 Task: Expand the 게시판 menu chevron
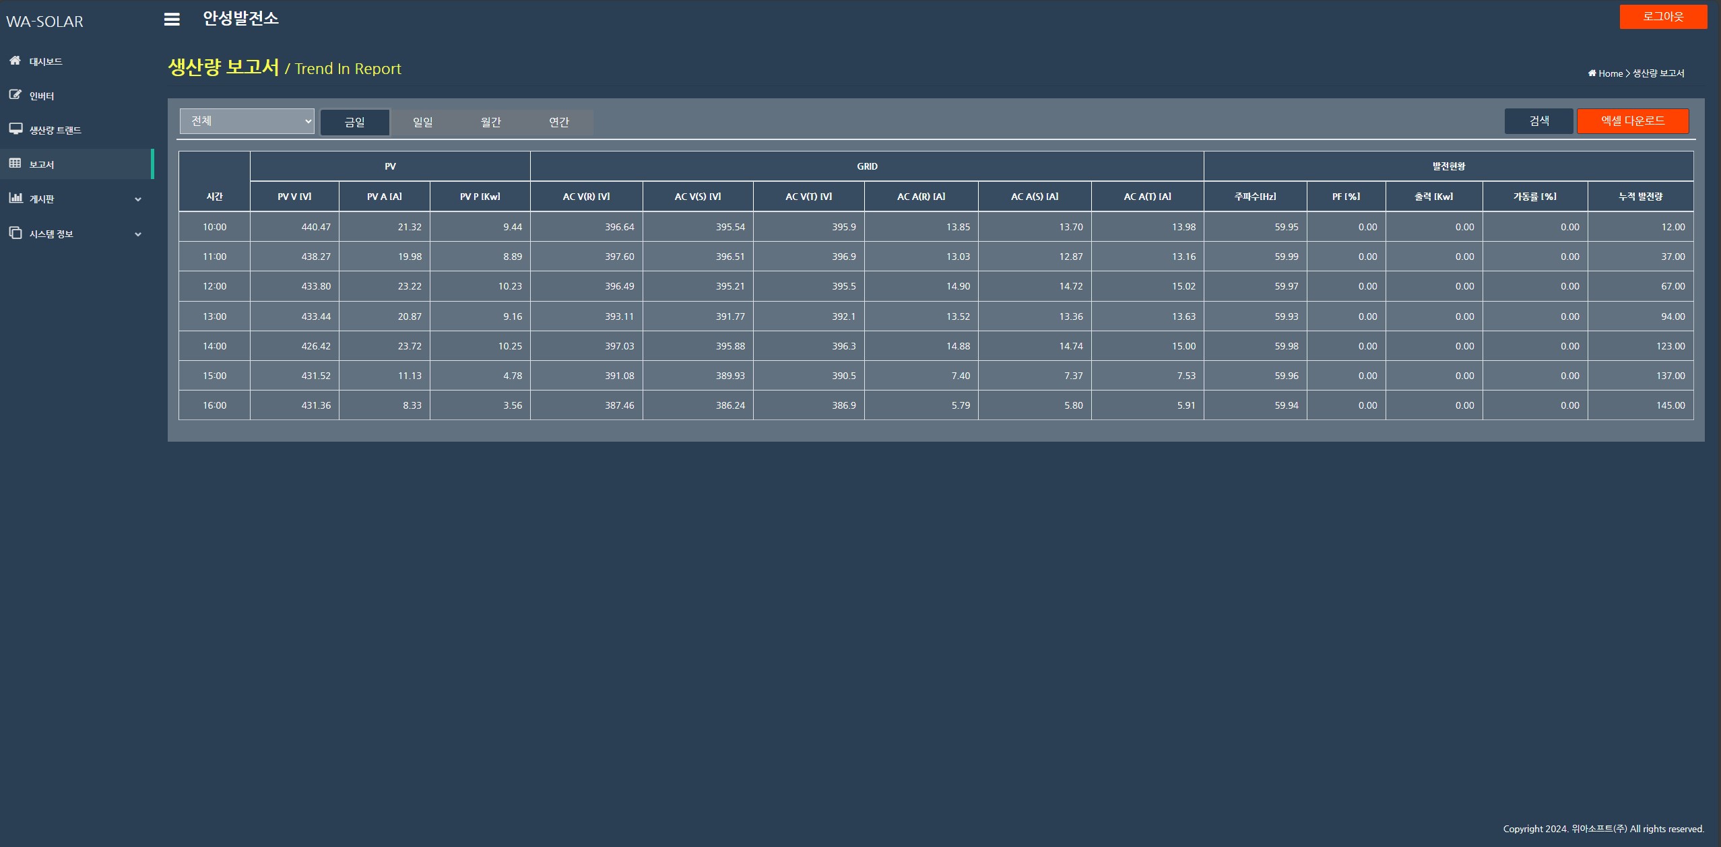coord(138,199)
